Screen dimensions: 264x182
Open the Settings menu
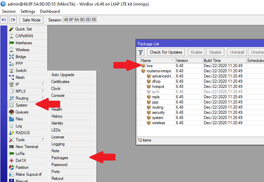(x=28, y=11)
